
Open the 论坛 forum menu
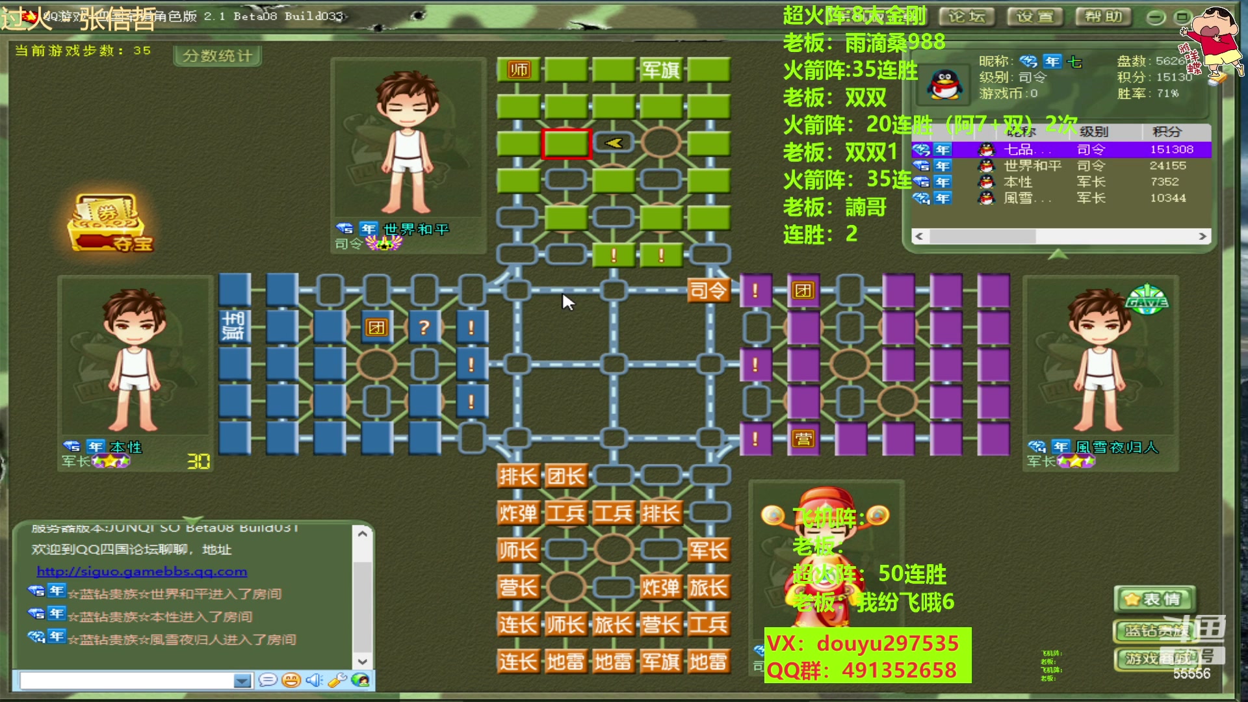click(x=967, y=16)
